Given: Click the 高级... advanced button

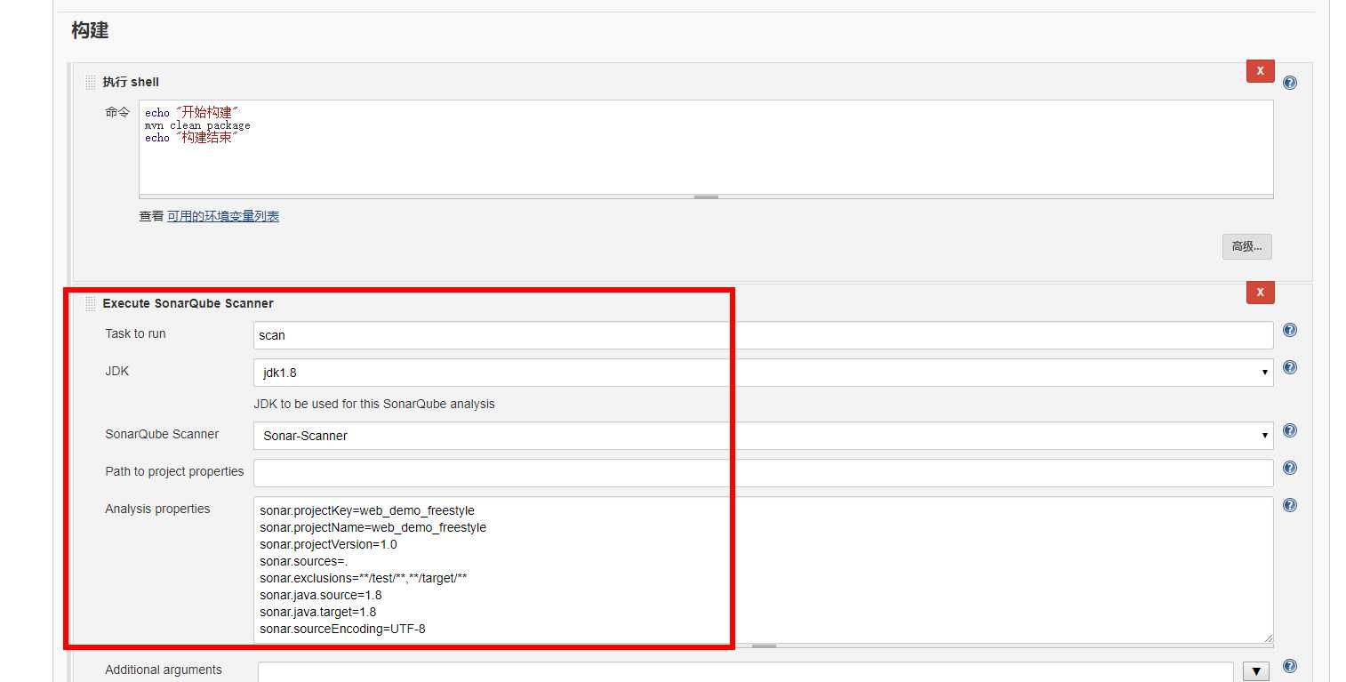Looking at the screenshot, I should click(1246, 246).
